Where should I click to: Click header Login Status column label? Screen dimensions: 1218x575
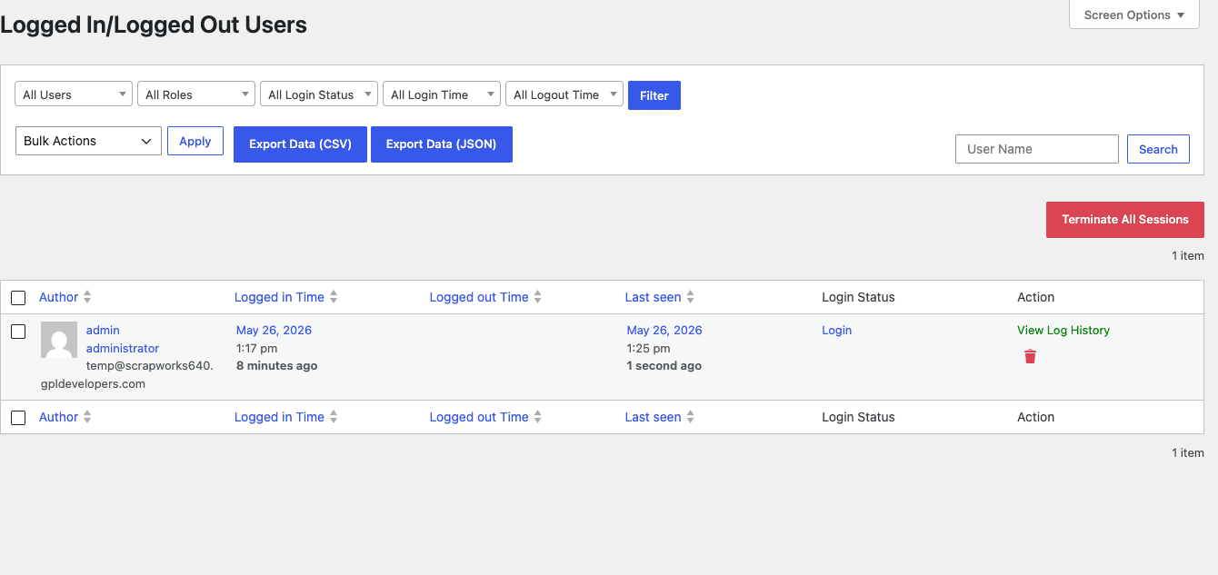click(x=858, y=297)
